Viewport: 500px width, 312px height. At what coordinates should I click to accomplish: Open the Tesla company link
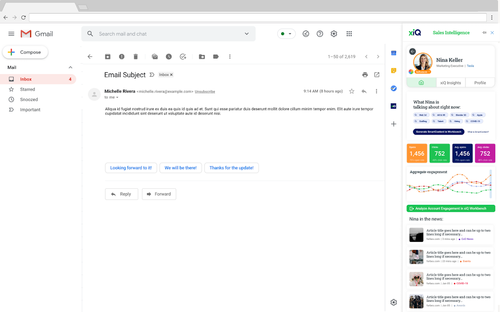coord(470,66)
